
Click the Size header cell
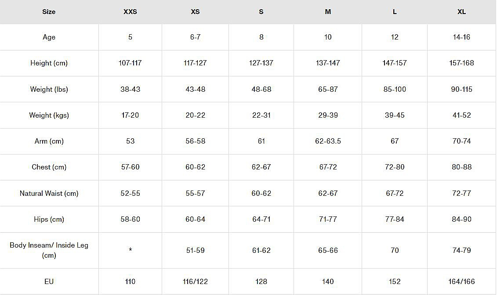49,12
